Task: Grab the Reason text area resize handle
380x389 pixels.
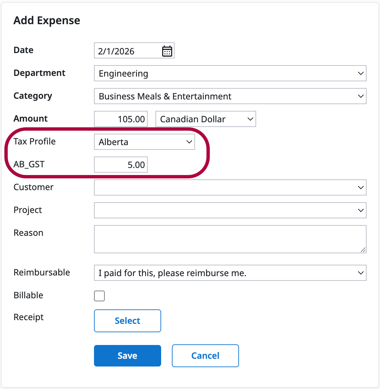Action: point(363,250)
